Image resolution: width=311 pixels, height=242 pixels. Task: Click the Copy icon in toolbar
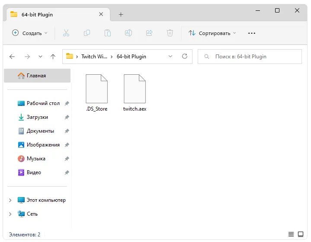(87, 33)
